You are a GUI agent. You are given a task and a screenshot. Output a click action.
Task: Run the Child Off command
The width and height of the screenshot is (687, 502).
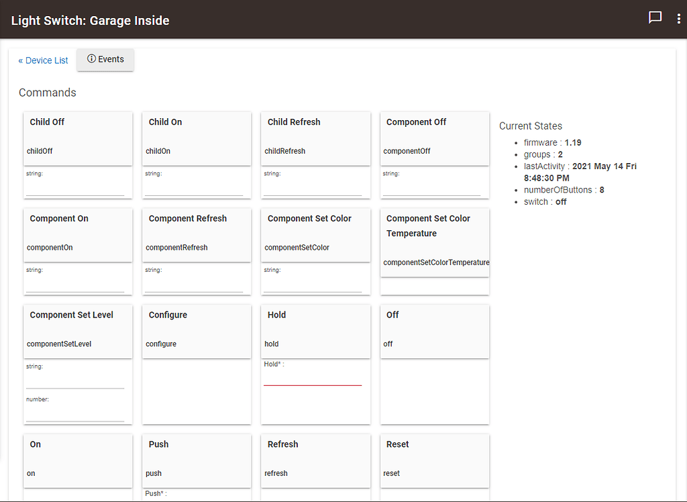tap(77, 138)
